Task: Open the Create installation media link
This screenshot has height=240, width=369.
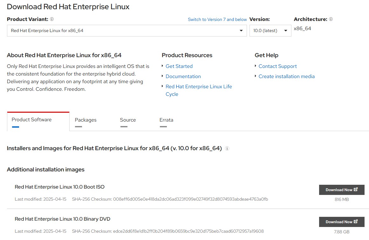Action: 287,77
